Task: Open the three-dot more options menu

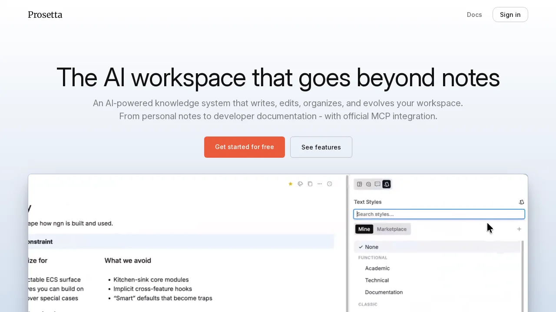Action: click(320, 184)
